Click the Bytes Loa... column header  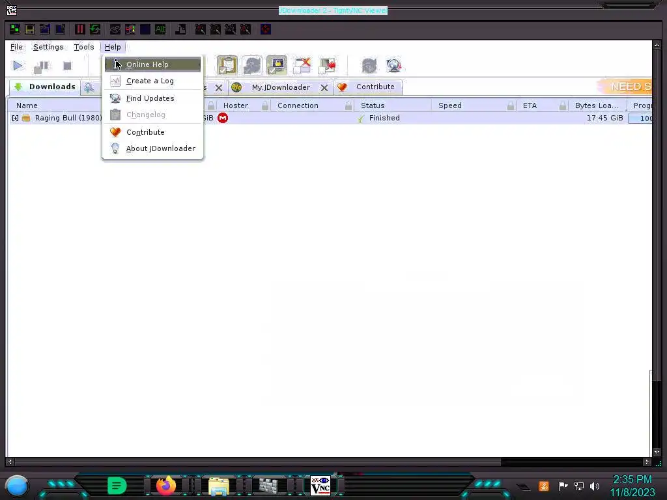point(597,105)
